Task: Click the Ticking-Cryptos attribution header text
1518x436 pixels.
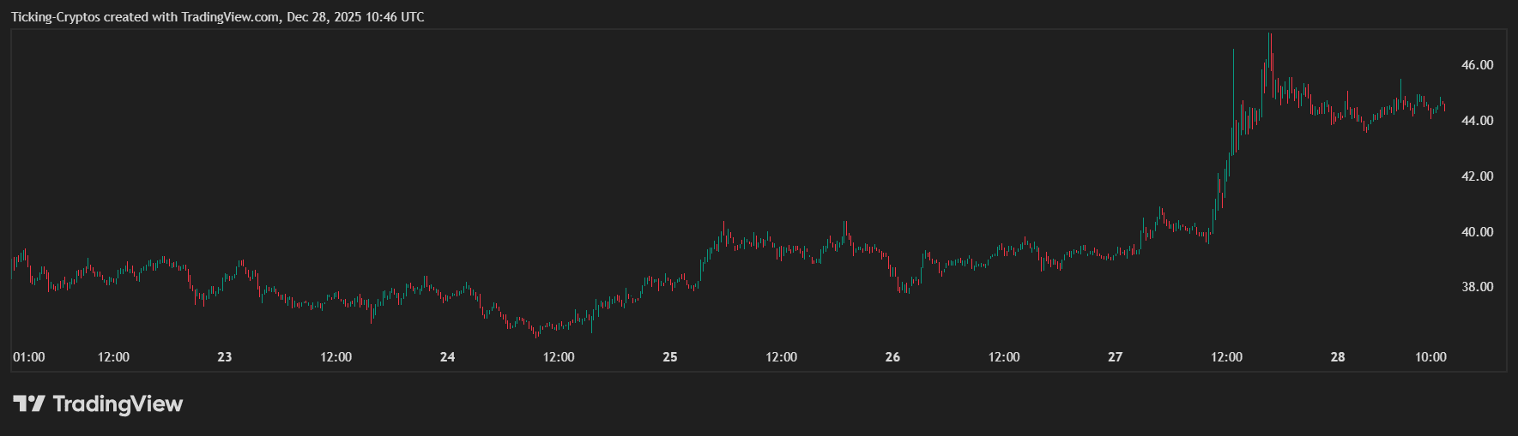Action: 217,17
